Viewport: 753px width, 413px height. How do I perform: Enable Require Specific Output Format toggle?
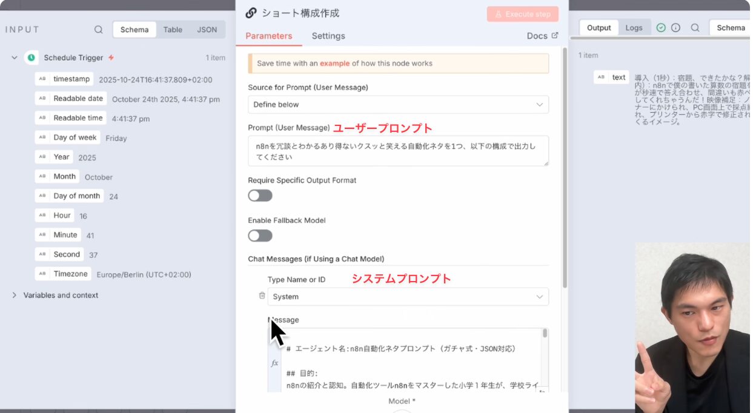tap(260, 196)
